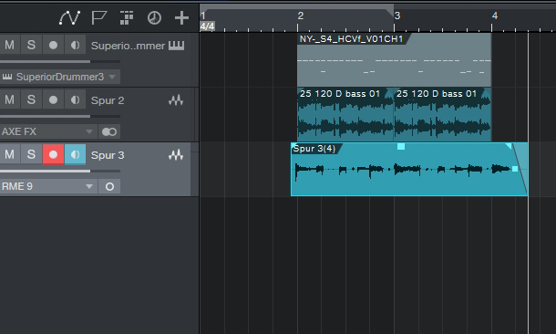556x334 pixels.
Task: Click the Spur 3 waveform icon
Action: (176, 155)
